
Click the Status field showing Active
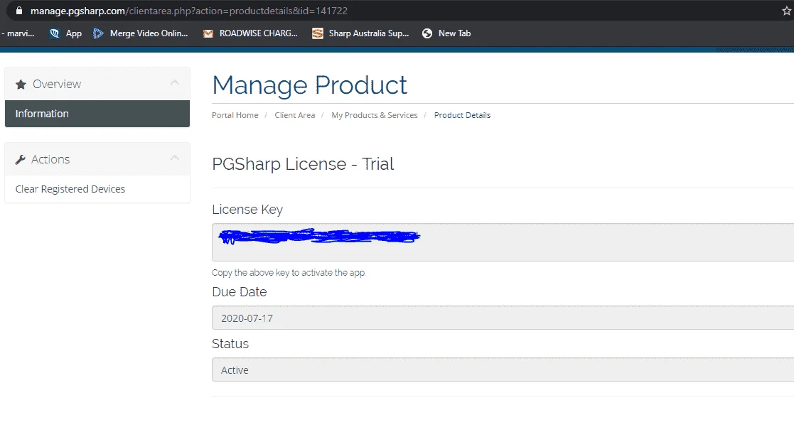pos(503,369)
